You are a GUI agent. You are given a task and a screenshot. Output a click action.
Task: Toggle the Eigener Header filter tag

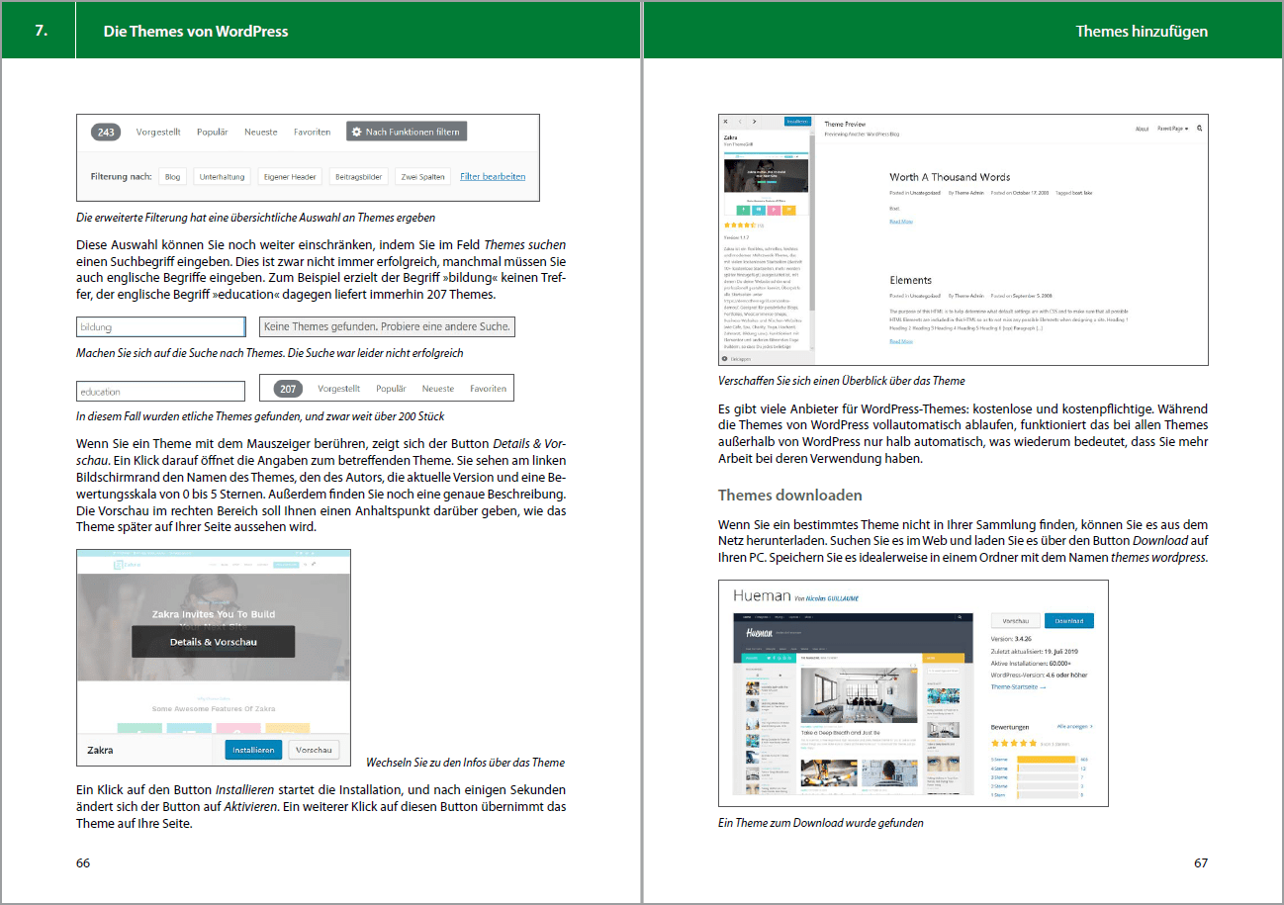click(290, 176)
